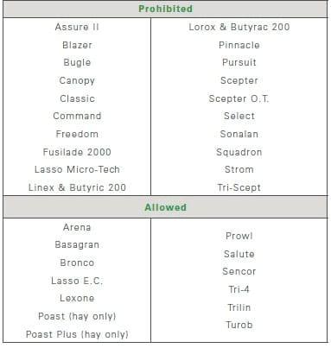The width and height of the screenshot is (331, 348).
Task: Select Fusilade 2000 text
Action: [77, 152]
